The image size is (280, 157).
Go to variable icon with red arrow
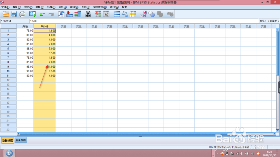(69, 14)
